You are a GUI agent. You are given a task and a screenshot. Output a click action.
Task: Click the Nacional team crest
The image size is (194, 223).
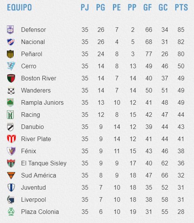(x=11, y=42)
